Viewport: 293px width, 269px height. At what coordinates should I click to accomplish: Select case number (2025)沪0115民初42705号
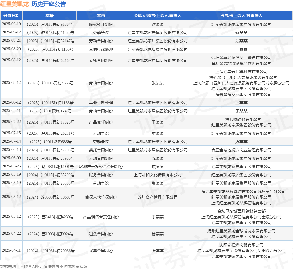pos(50,150)
